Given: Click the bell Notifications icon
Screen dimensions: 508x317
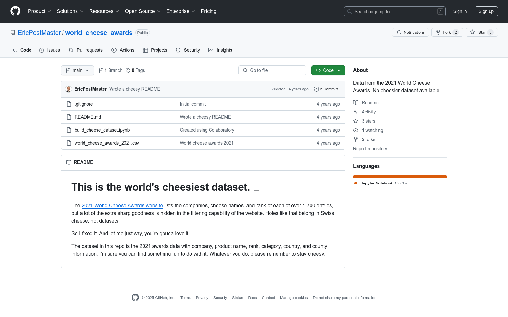Looking at the screenshot, I should point(399,32).
